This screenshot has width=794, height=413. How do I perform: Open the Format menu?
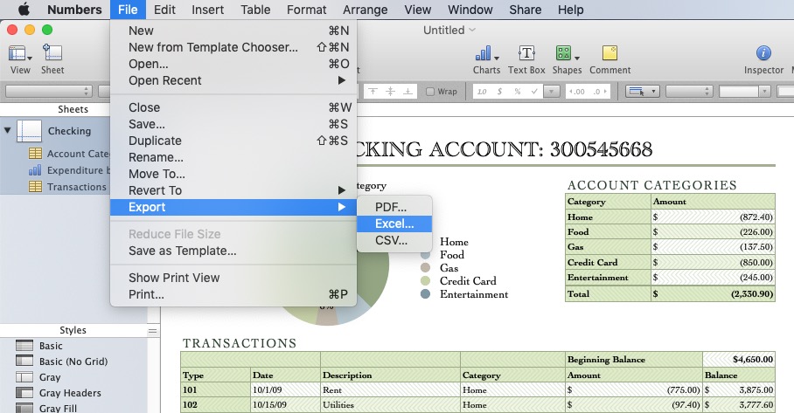coord(306,10)
